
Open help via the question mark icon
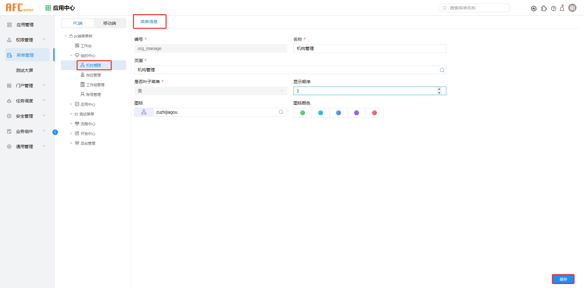tap(554, 8)
